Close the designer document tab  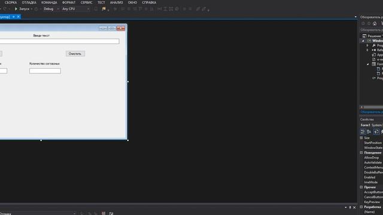coord(18,17)
